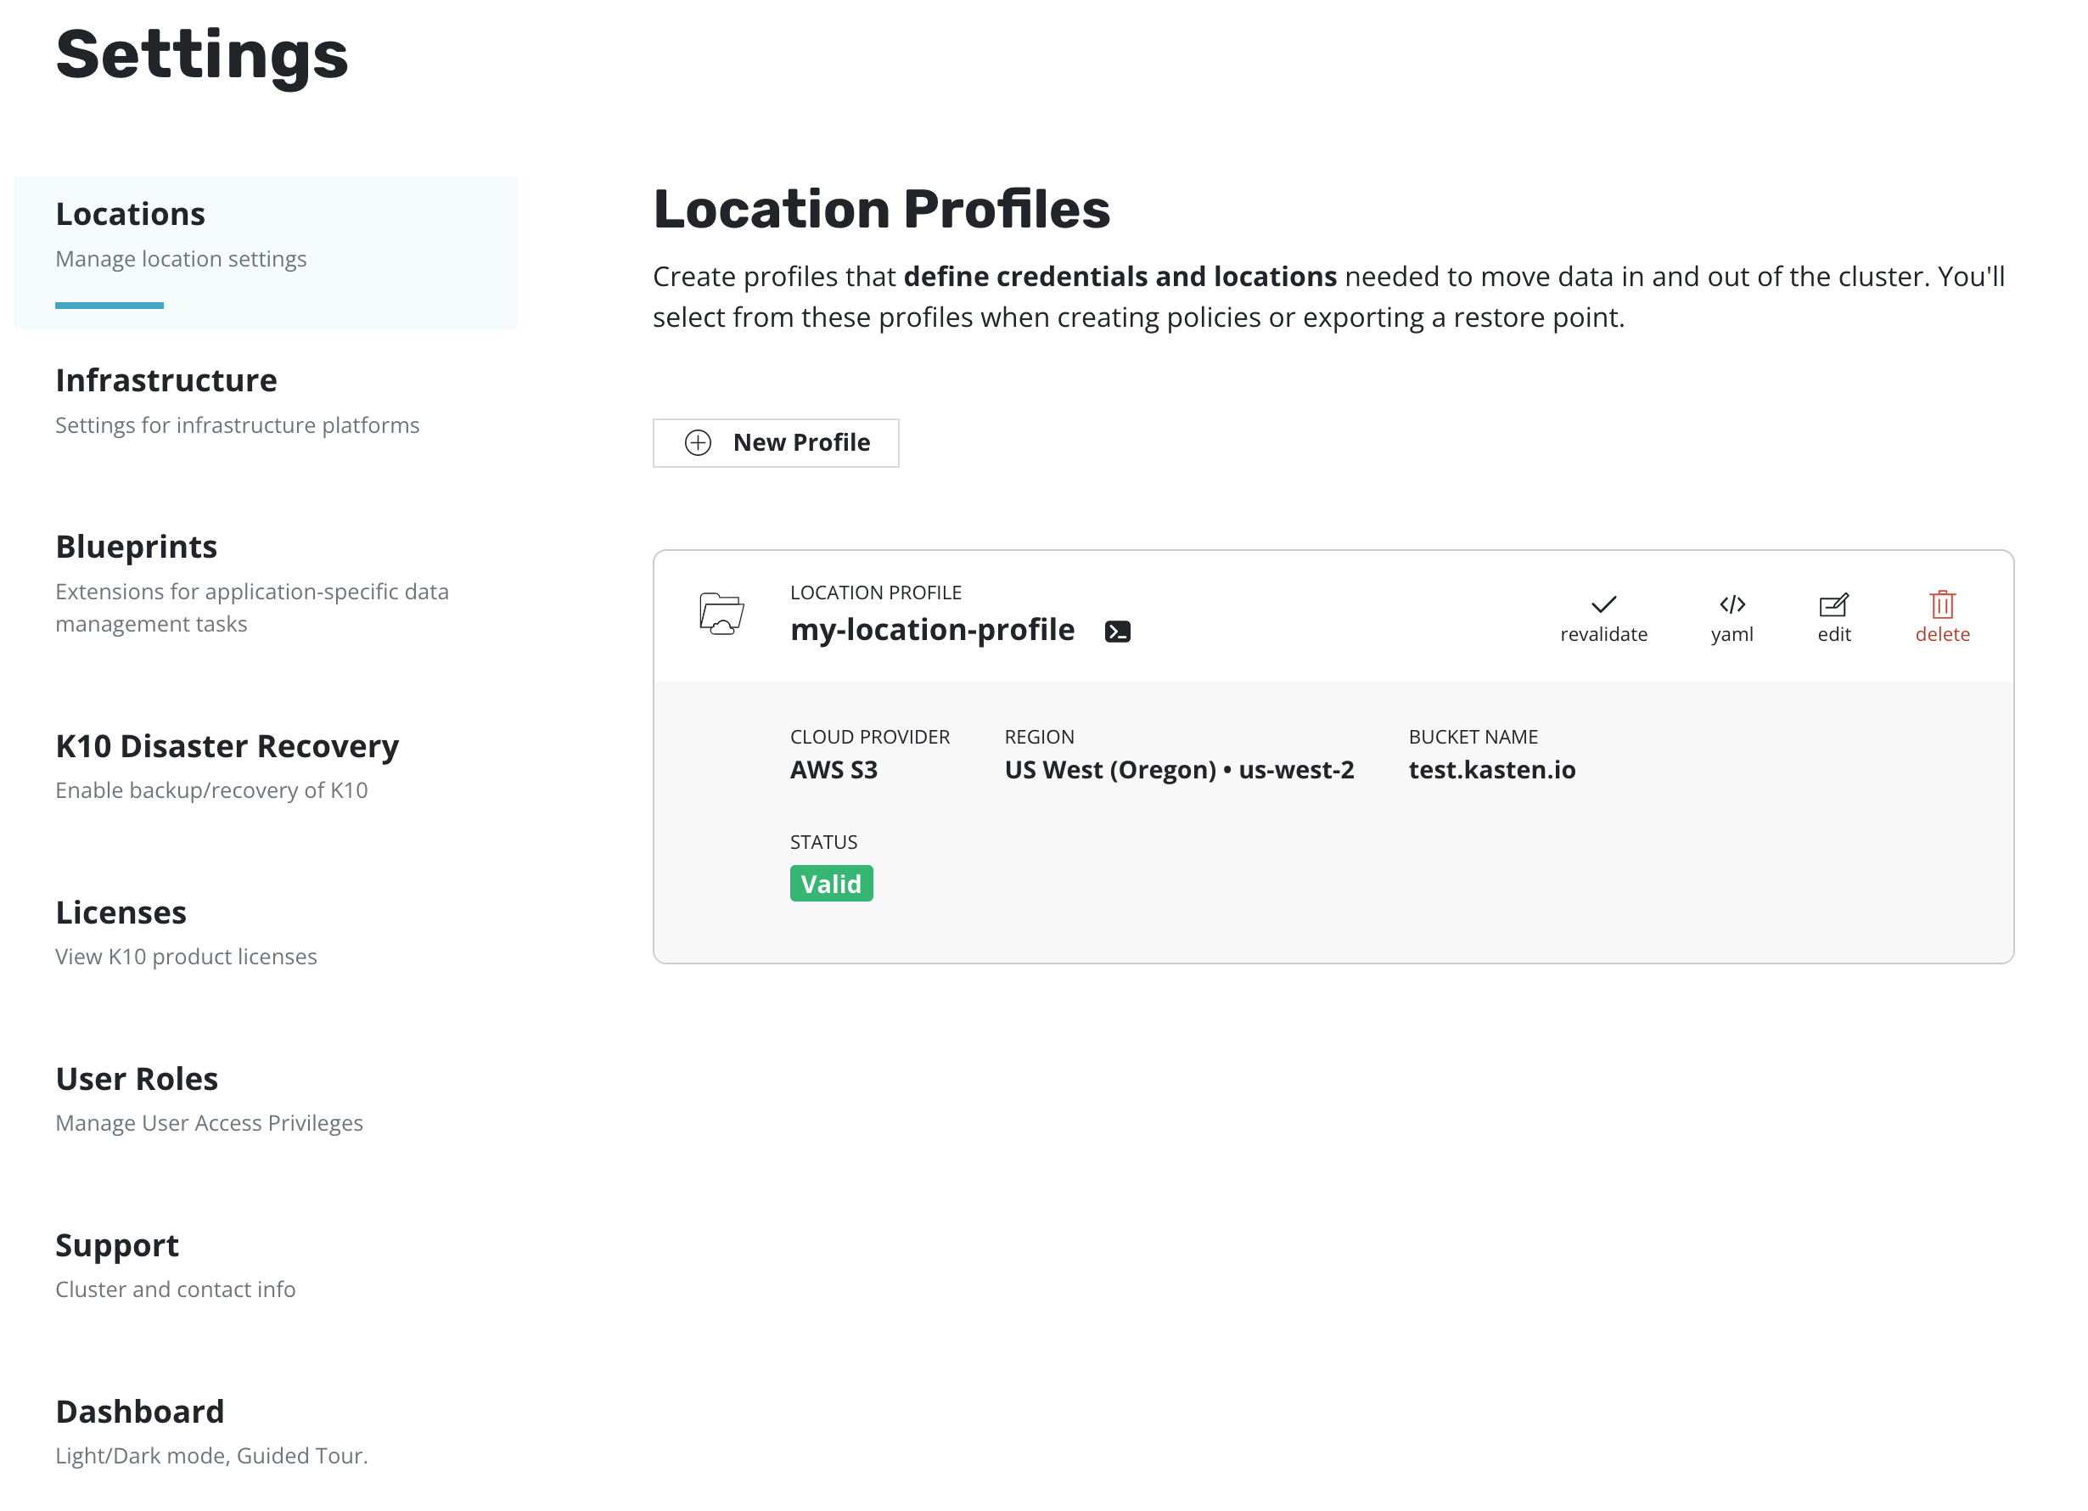Click the red delete trash icon
The height and width of the screenshot is (1511, 2088).
(1942, 605)
